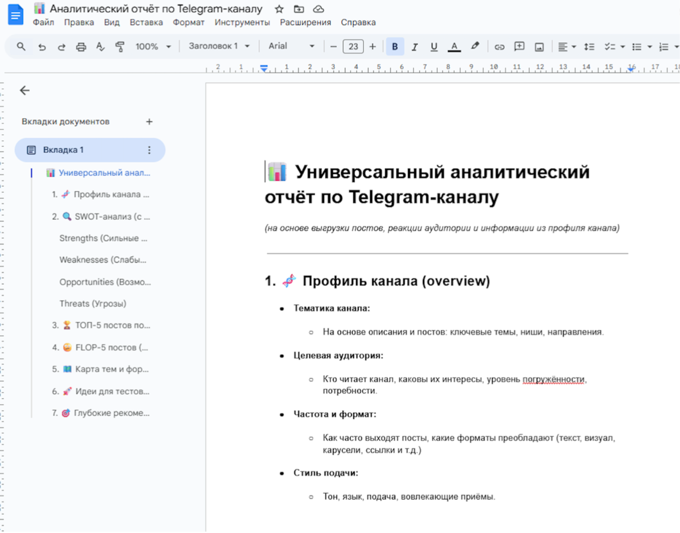Viewport: 680px width, 533px height.
Task: Open the Инструменты menu
Action: click(242, 23)
